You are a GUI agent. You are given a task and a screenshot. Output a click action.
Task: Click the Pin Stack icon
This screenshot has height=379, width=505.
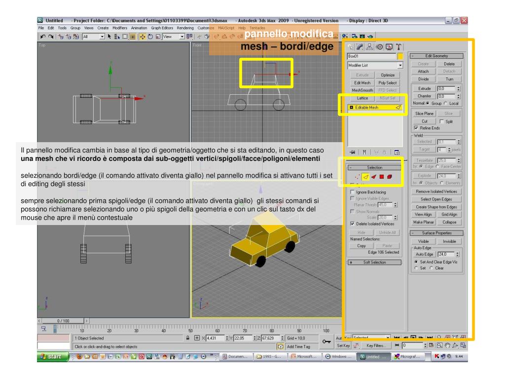click(x=353, y=152)
